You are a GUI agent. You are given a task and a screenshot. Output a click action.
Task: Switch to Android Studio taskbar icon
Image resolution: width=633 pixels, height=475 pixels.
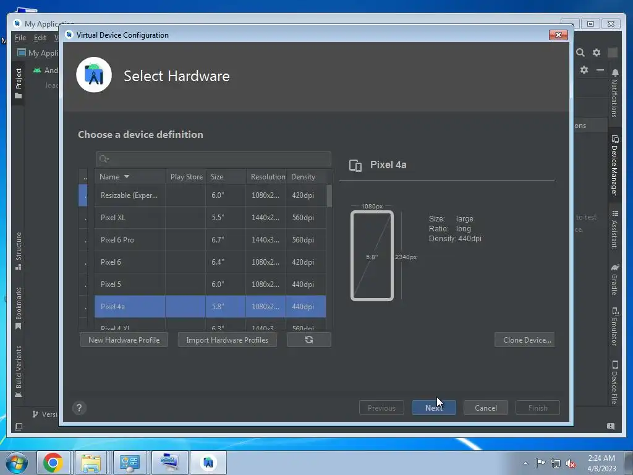(x=208, y=463)
